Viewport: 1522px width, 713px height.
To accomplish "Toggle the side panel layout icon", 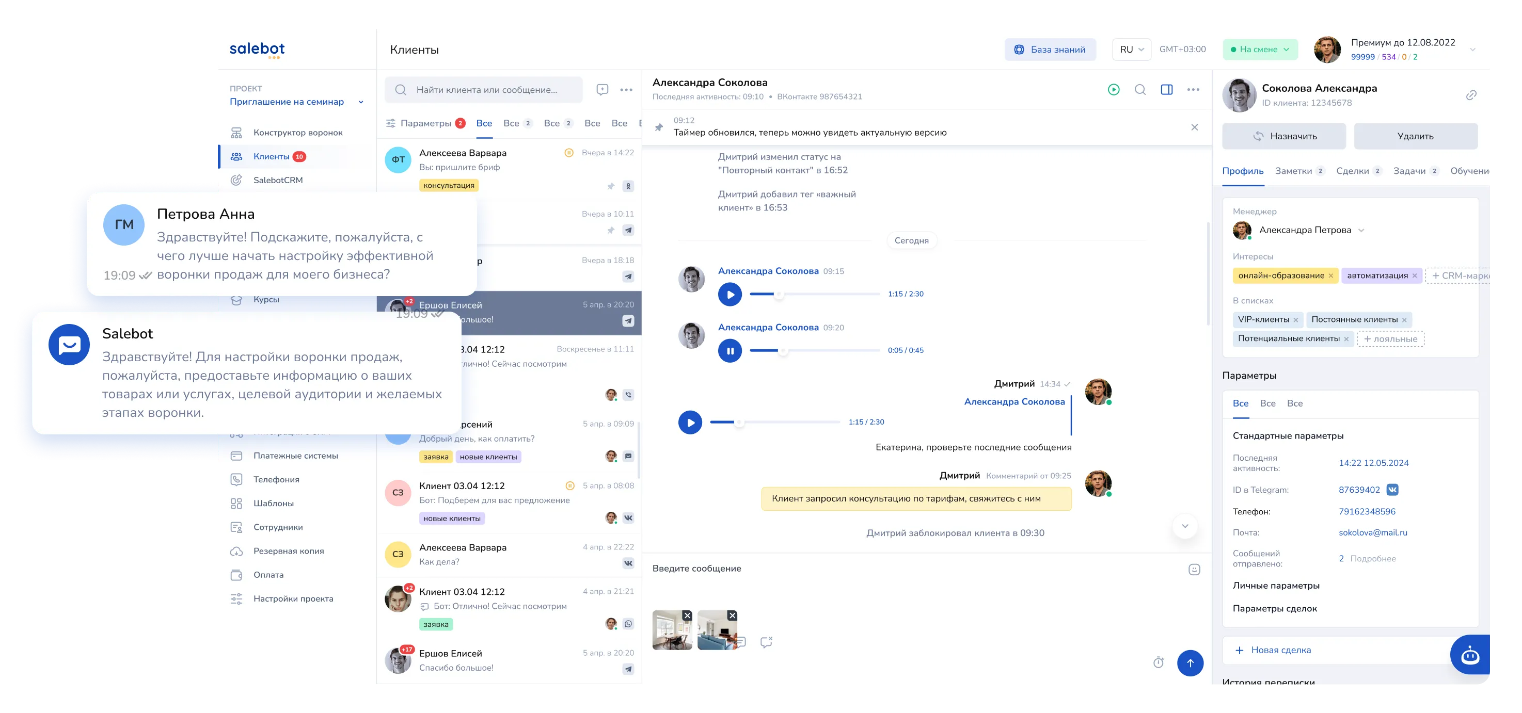I will 1166,90.
